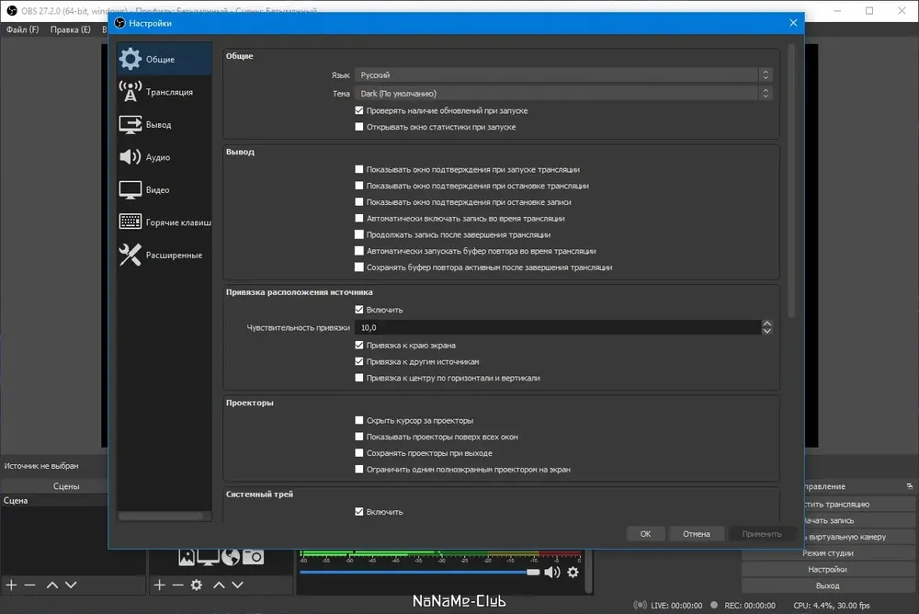Open the audio mixer gear settings

[573, 572]
